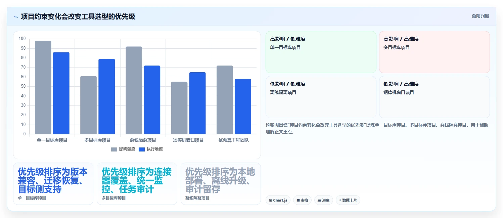The height and width of the screenshot is (218, 503).
Task: Click the chart title 项目约束变化会改变工具选型的优先级
Action: [x=78, y=16]
